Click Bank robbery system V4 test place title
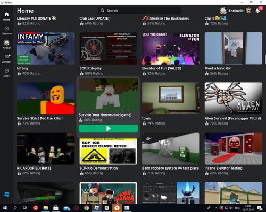 [170, 168]
